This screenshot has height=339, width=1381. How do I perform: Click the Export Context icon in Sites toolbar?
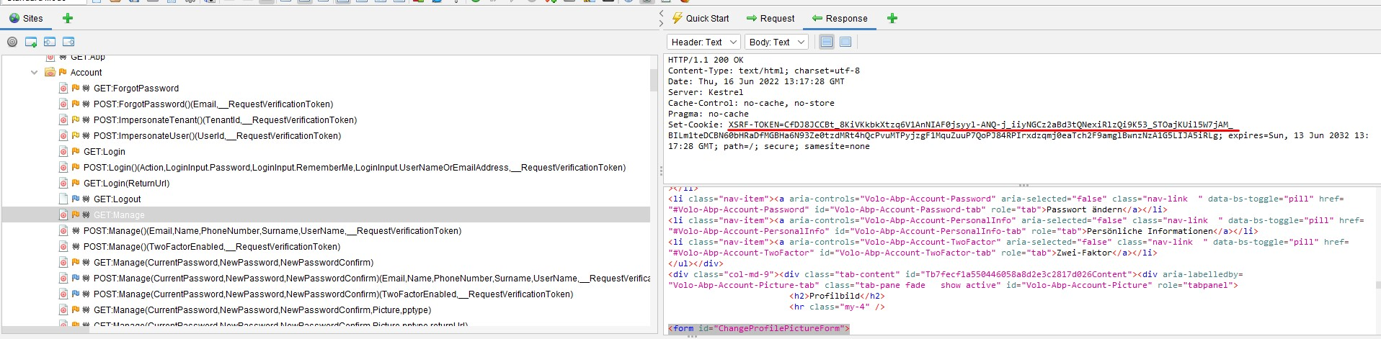pos(68,42)
